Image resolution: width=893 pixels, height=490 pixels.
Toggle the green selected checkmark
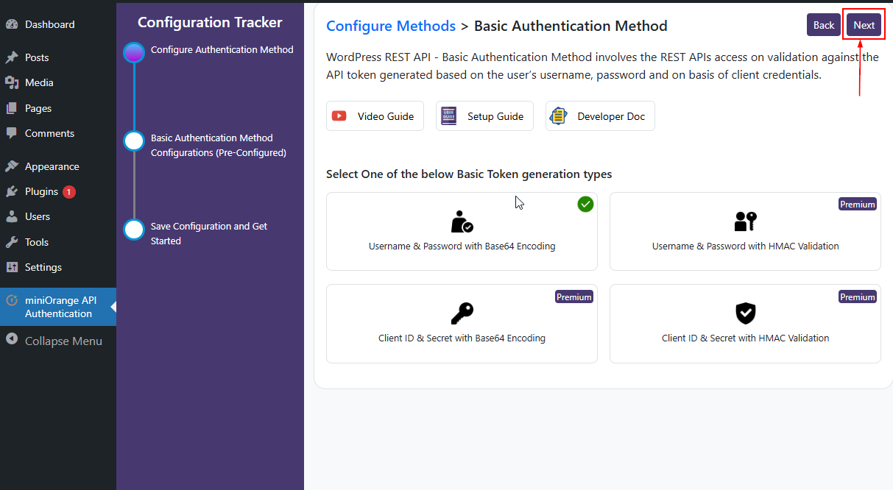[x=585, y=205]
